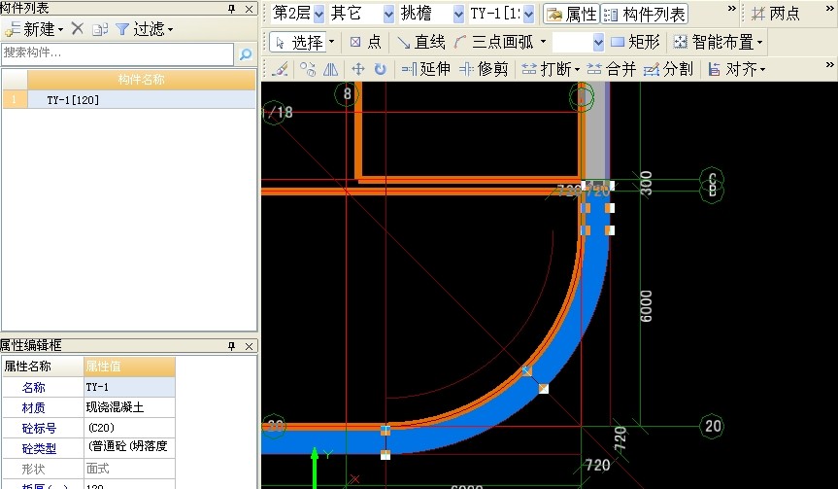Click the 属性值 column header
This screenshot has height=489, width=838.
(x=129, y=367)
